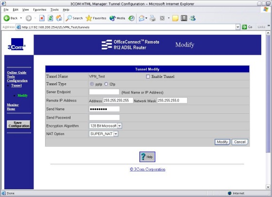Click the yellow note toolbar icon
This screenshot has width=272, height=197.
[175, 18]
